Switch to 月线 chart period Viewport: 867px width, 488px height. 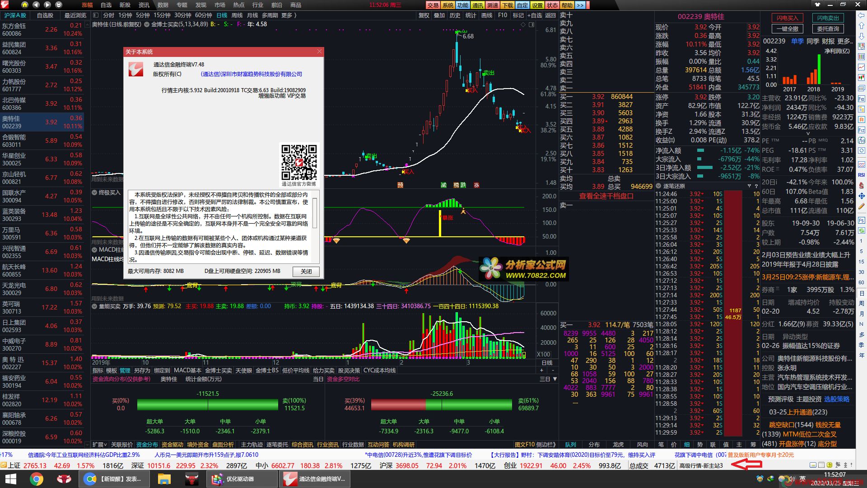pyautogui.click(x=252, y=15)
